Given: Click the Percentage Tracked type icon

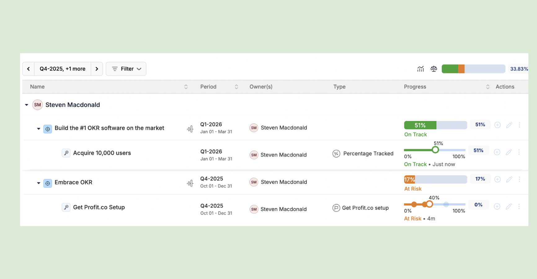Looking at the screenshot, I should 336,153.
